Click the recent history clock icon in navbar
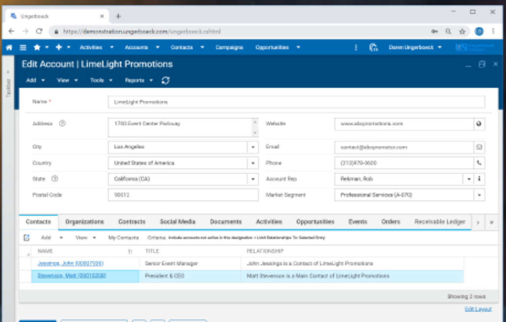 (373, 48)
